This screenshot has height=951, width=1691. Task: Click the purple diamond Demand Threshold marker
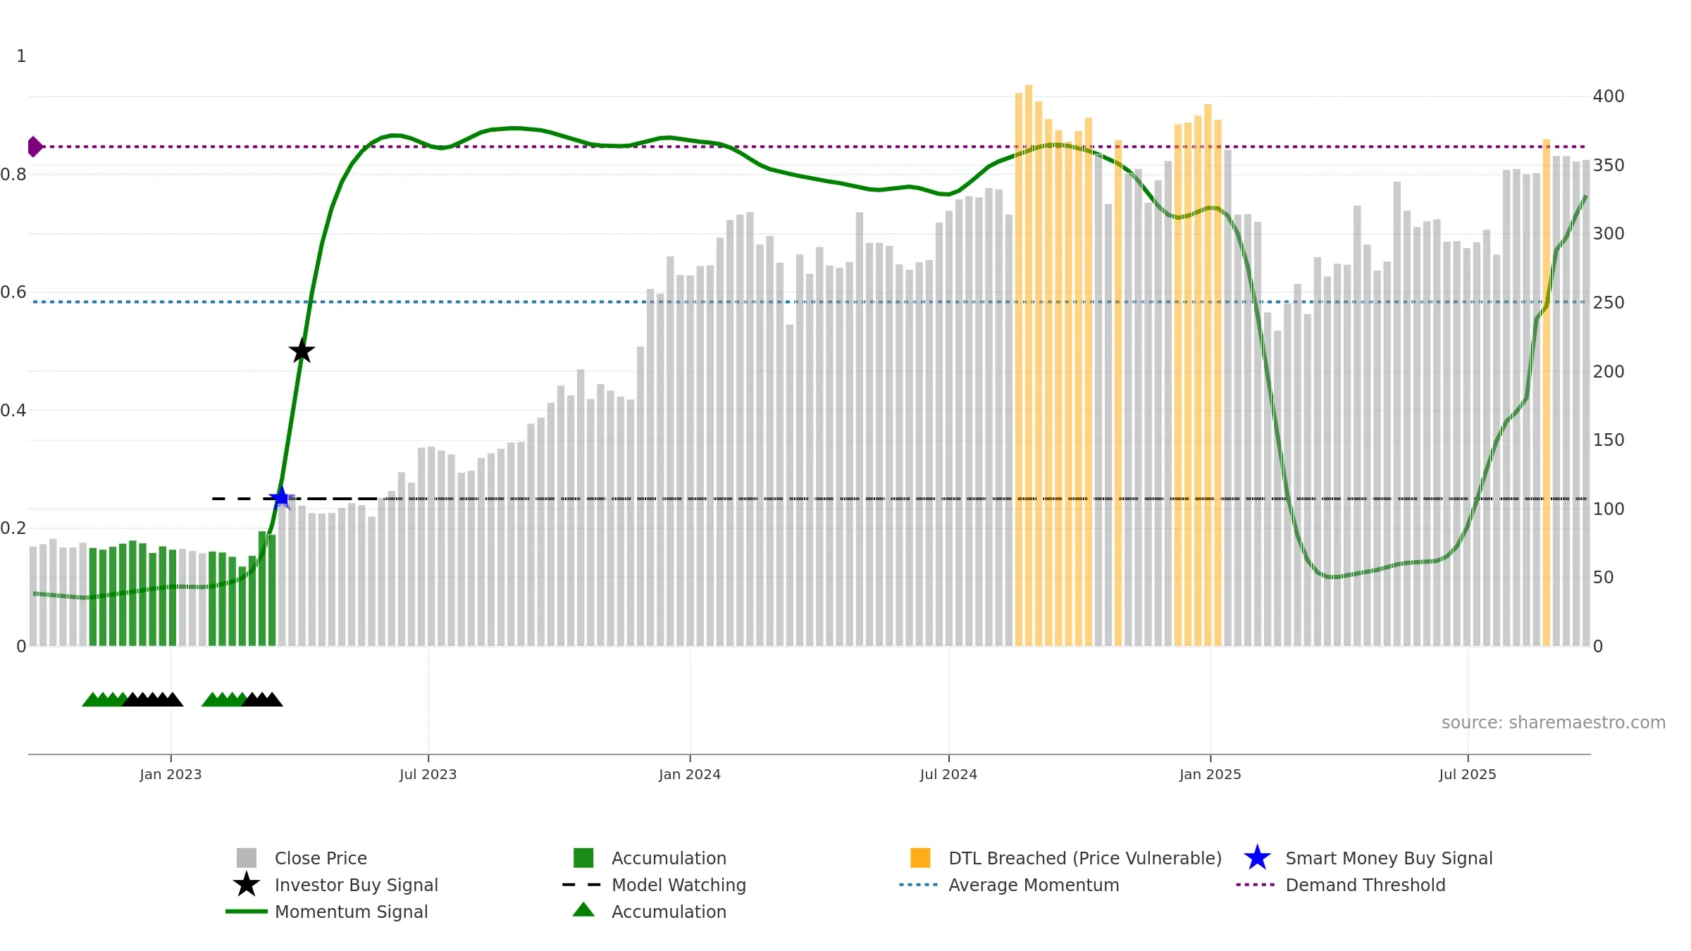coord(35,147)
